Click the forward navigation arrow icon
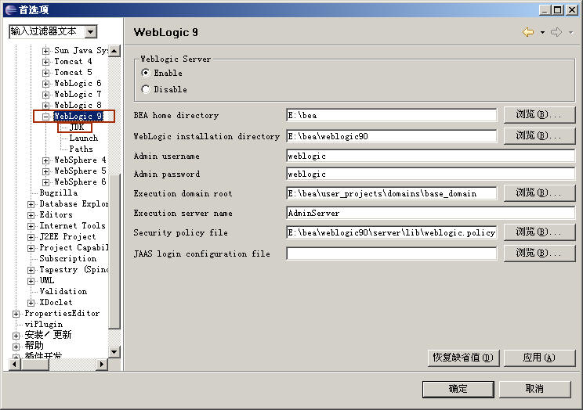Viewport: 583px width, 410px height. (x=556, y=32)
